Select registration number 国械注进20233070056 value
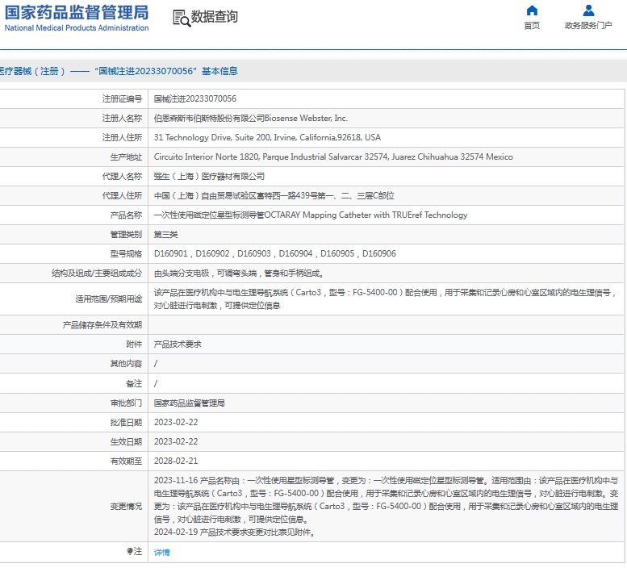The height and width of the screenshot is (568, 627). coord(195,98)
